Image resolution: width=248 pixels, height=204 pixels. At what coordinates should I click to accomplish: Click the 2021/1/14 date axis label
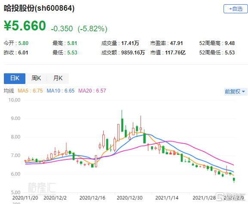(x=167, y=198)
